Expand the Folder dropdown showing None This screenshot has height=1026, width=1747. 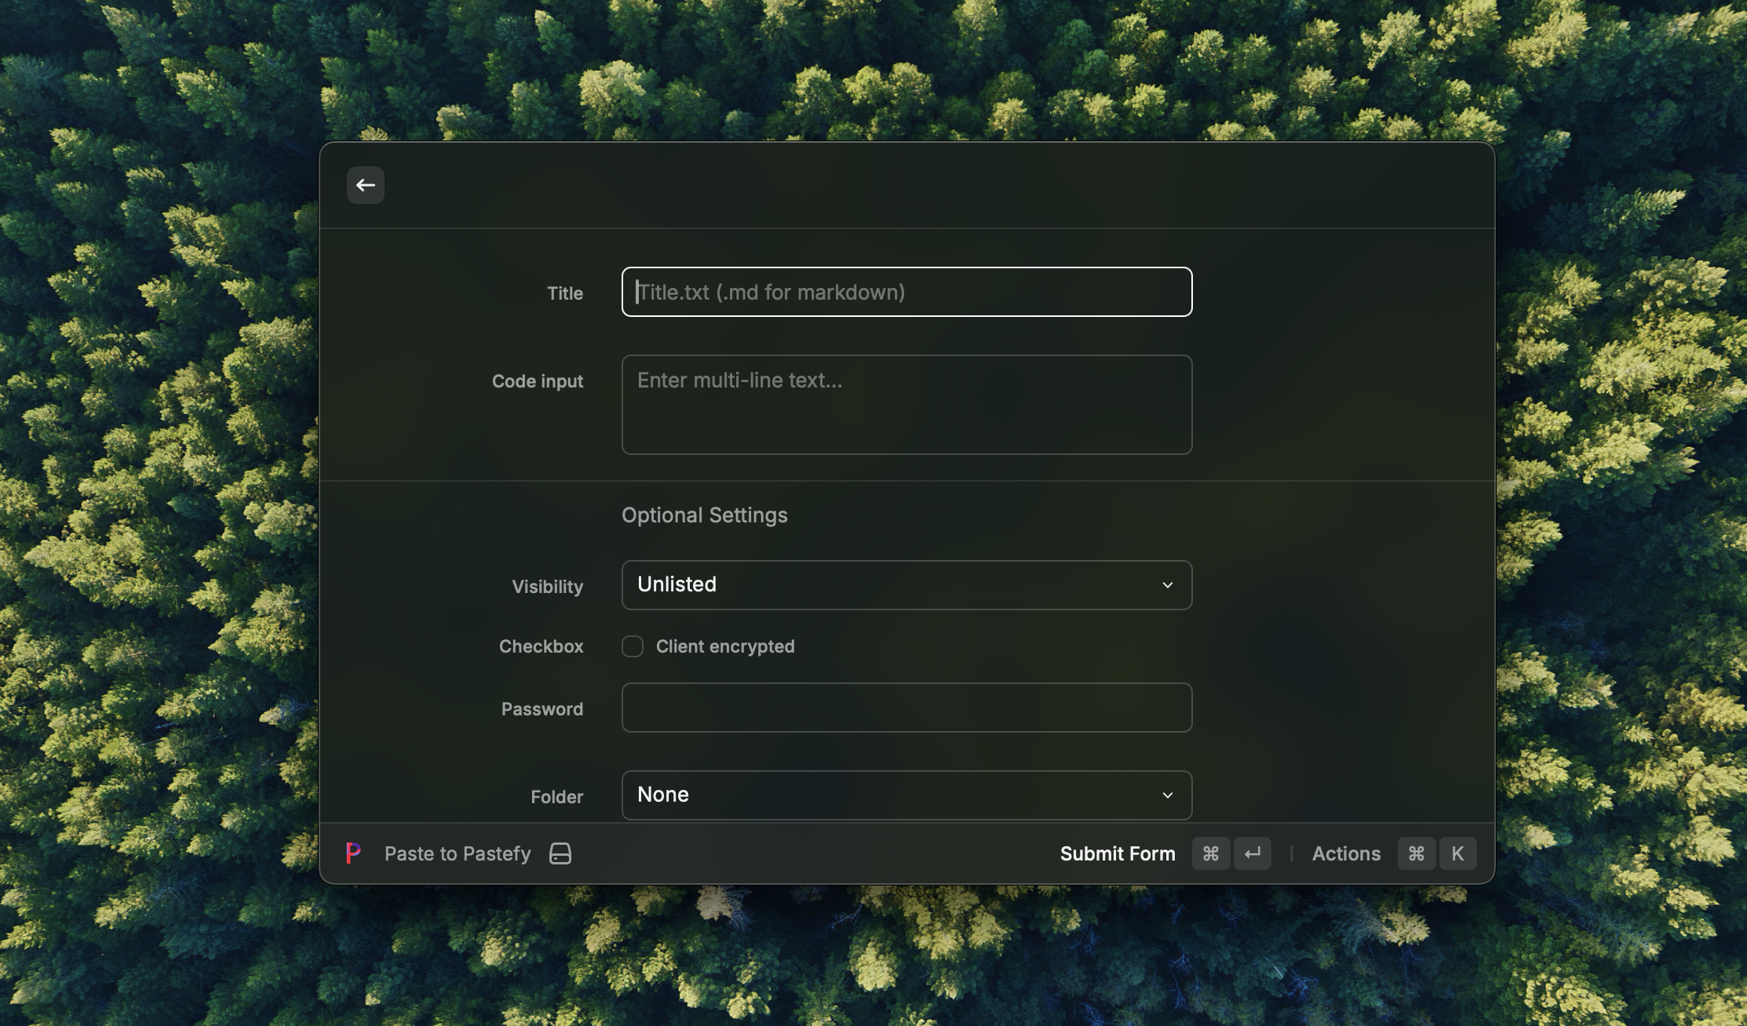pyautogui.click(x=895, y=795)
